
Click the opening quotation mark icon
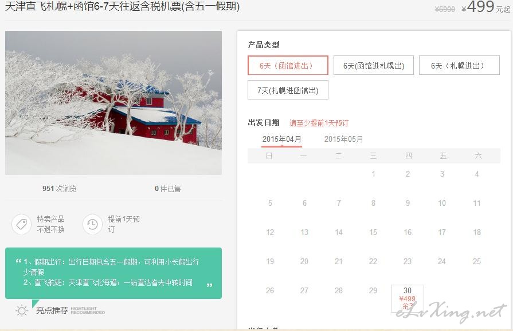(19, 261)
